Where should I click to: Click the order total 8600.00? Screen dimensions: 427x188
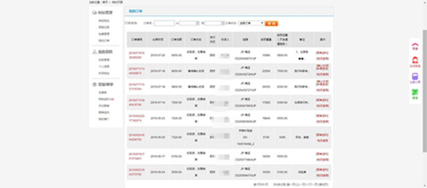176,86
